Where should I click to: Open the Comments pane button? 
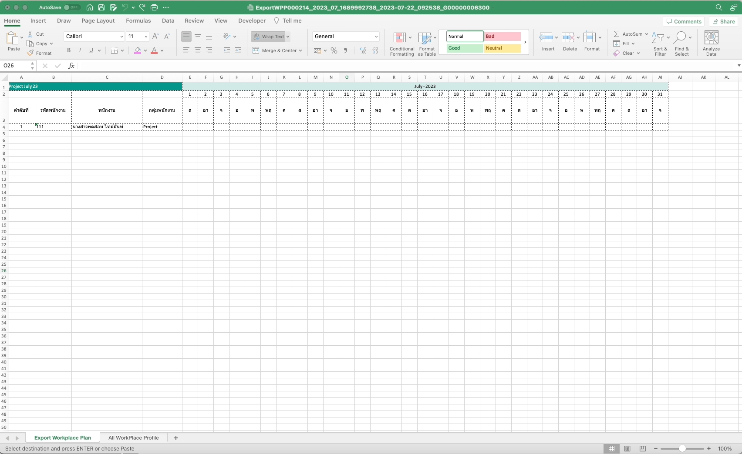684,21
